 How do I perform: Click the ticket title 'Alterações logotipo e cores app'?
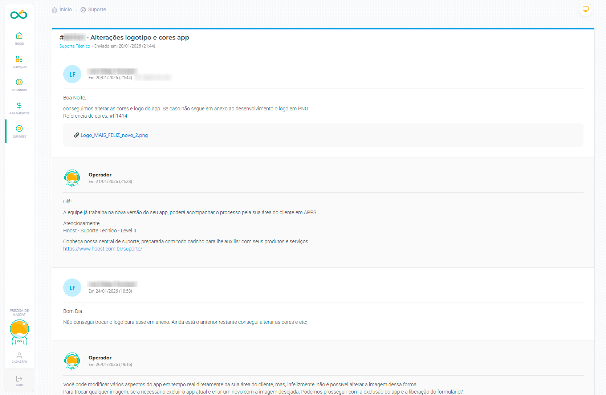click(139, 37)
